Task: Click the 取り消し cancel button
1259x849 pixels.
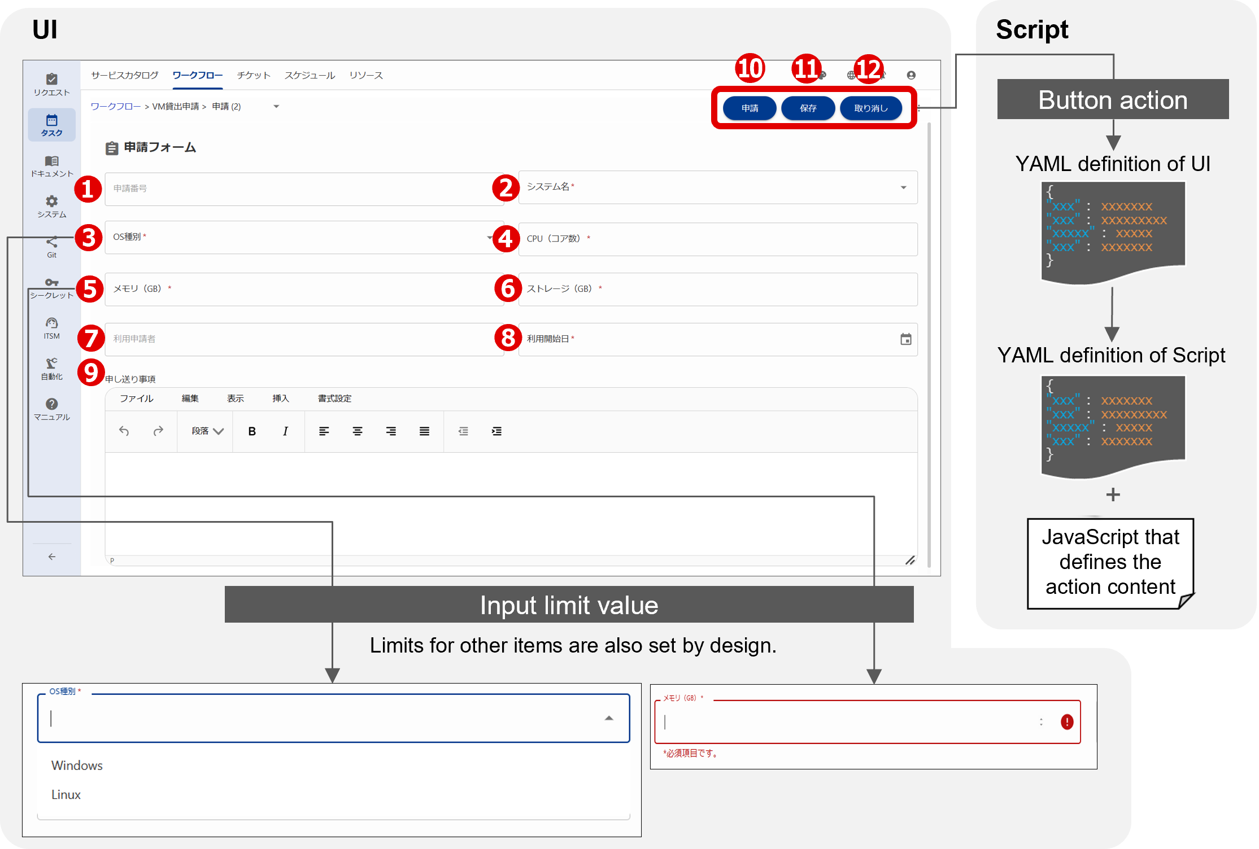Action: click(871, 108)
